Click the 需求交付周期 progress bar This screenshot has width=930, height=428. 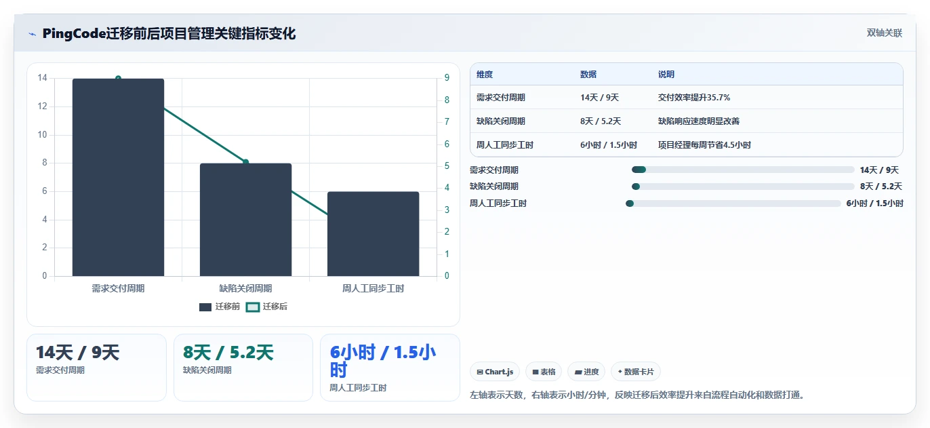tap(743, 170)
